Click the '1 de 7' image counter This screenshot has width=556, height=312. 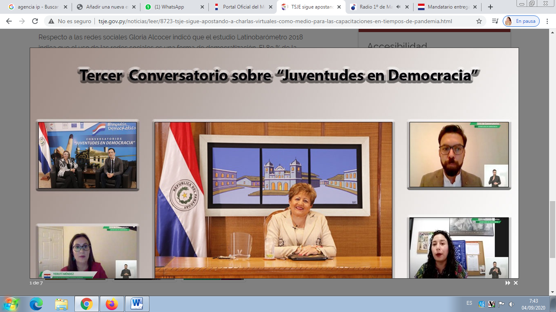(36, 283)
